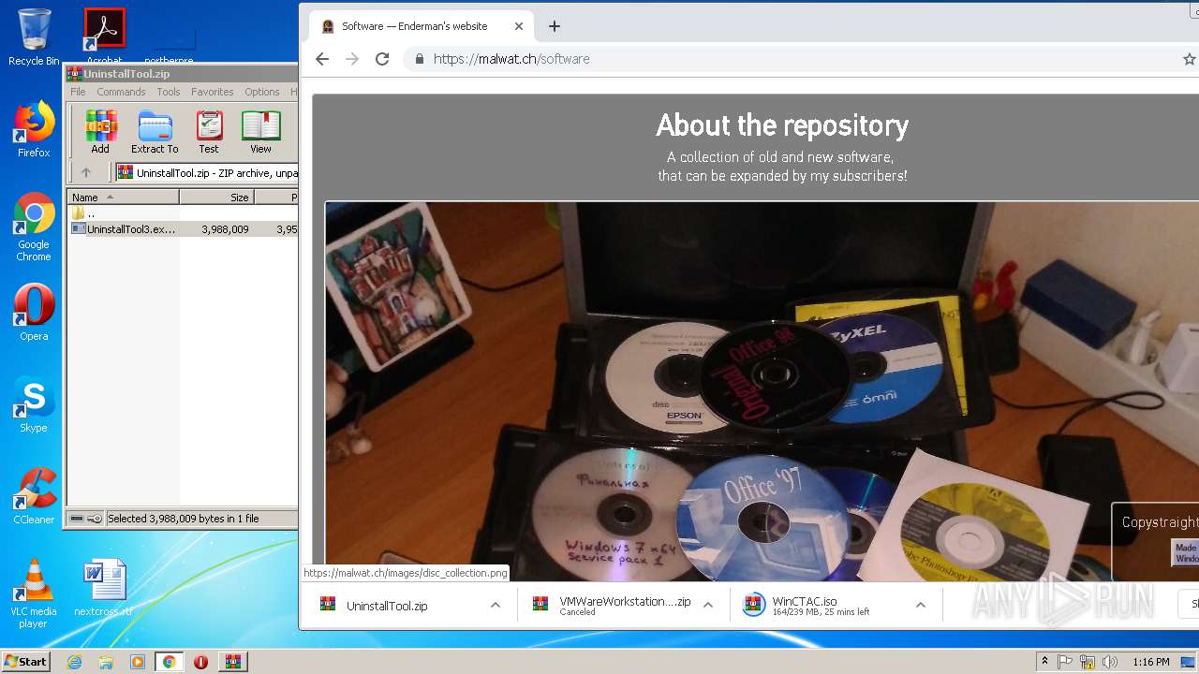Expand UninstallTool.zip download options
The height and width of the screenshot is (674, 1199).
[496, 606]
